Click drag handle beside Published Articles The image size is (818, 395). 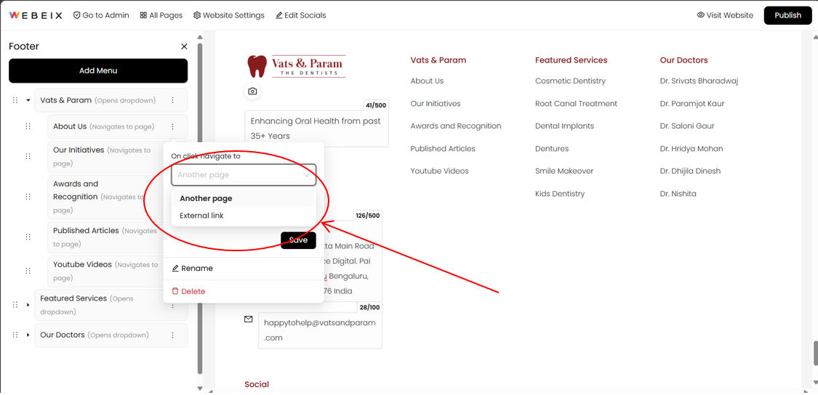pyautogui.click(x=28, y=237)
